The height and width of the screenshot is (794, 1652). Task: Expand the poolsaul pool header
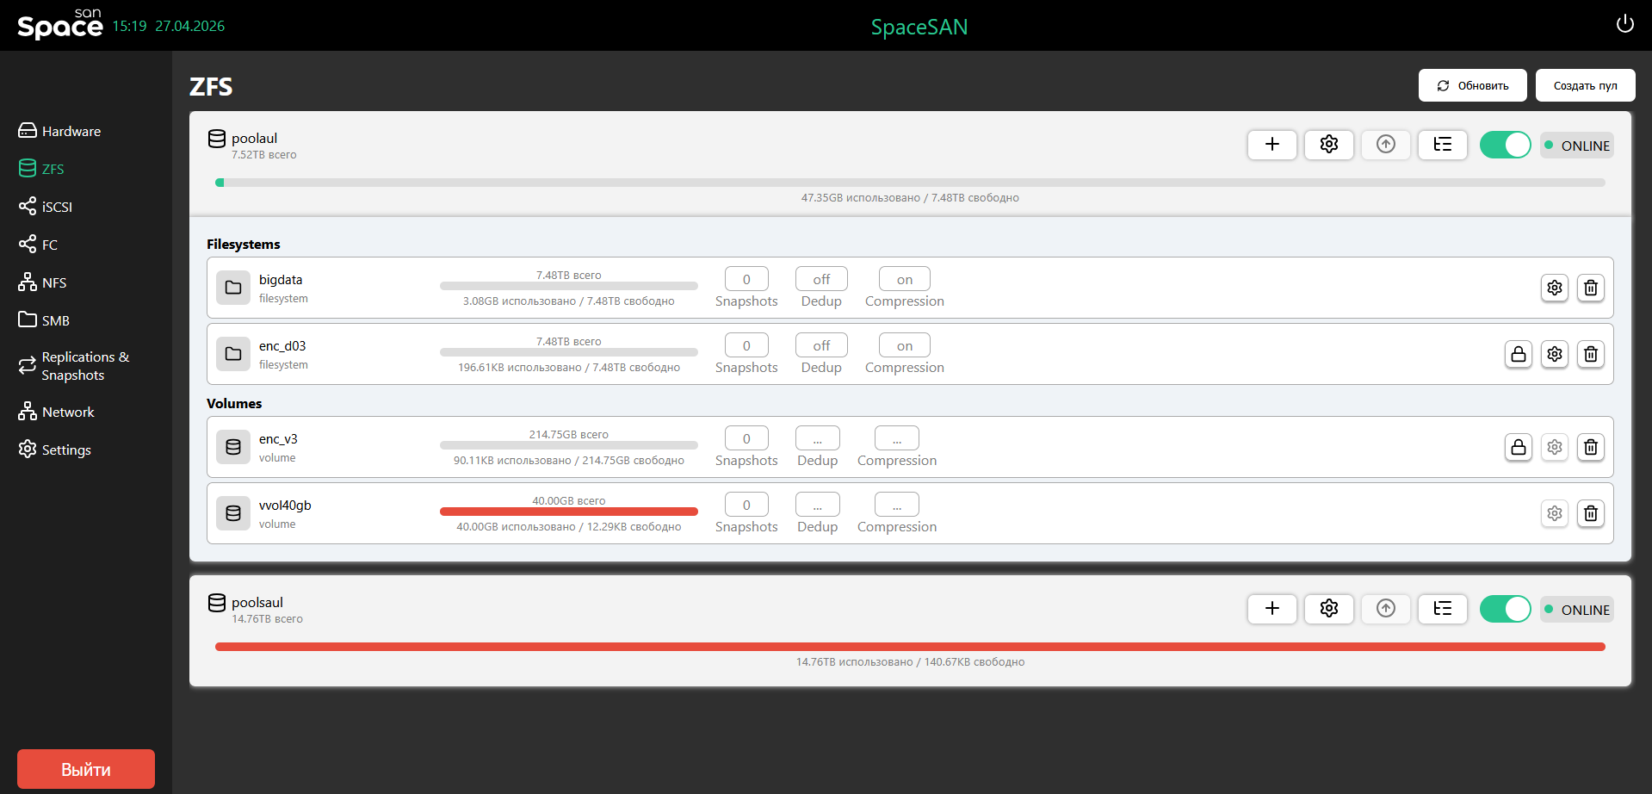[257, 603]
